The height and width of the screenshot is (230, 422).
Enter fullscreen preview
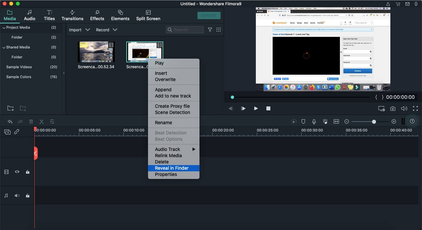tap(415, 108)
